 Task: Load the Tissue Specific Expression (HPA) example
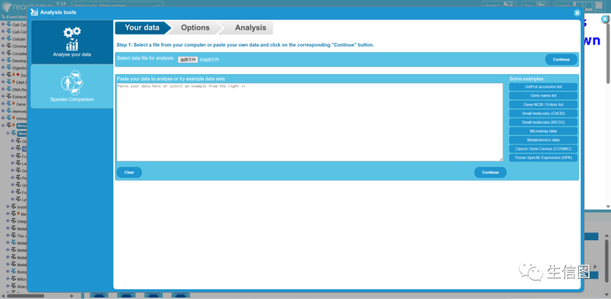click(x=543, y=158)
